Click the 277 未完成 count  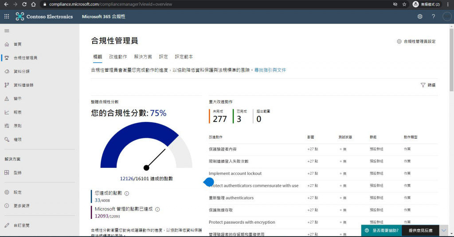click(220, 119)
